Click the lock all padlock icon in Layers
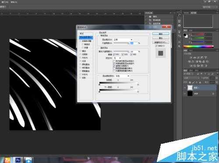 pyautogui.click(x=200, y=82)
